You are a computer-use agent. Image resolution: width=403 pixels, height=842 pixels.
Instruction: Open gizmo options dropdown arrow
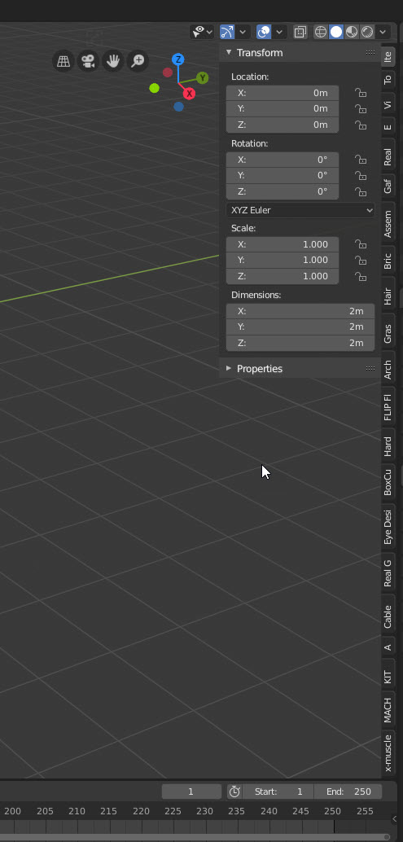(x=243, y=32)
